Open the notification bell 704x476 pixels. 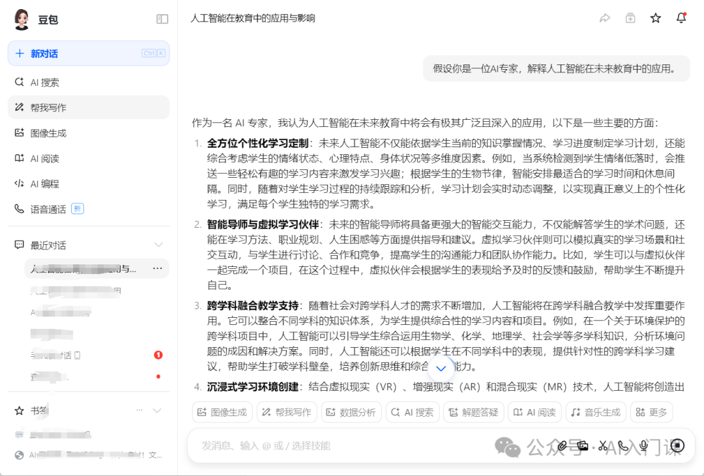click(681, 18)
